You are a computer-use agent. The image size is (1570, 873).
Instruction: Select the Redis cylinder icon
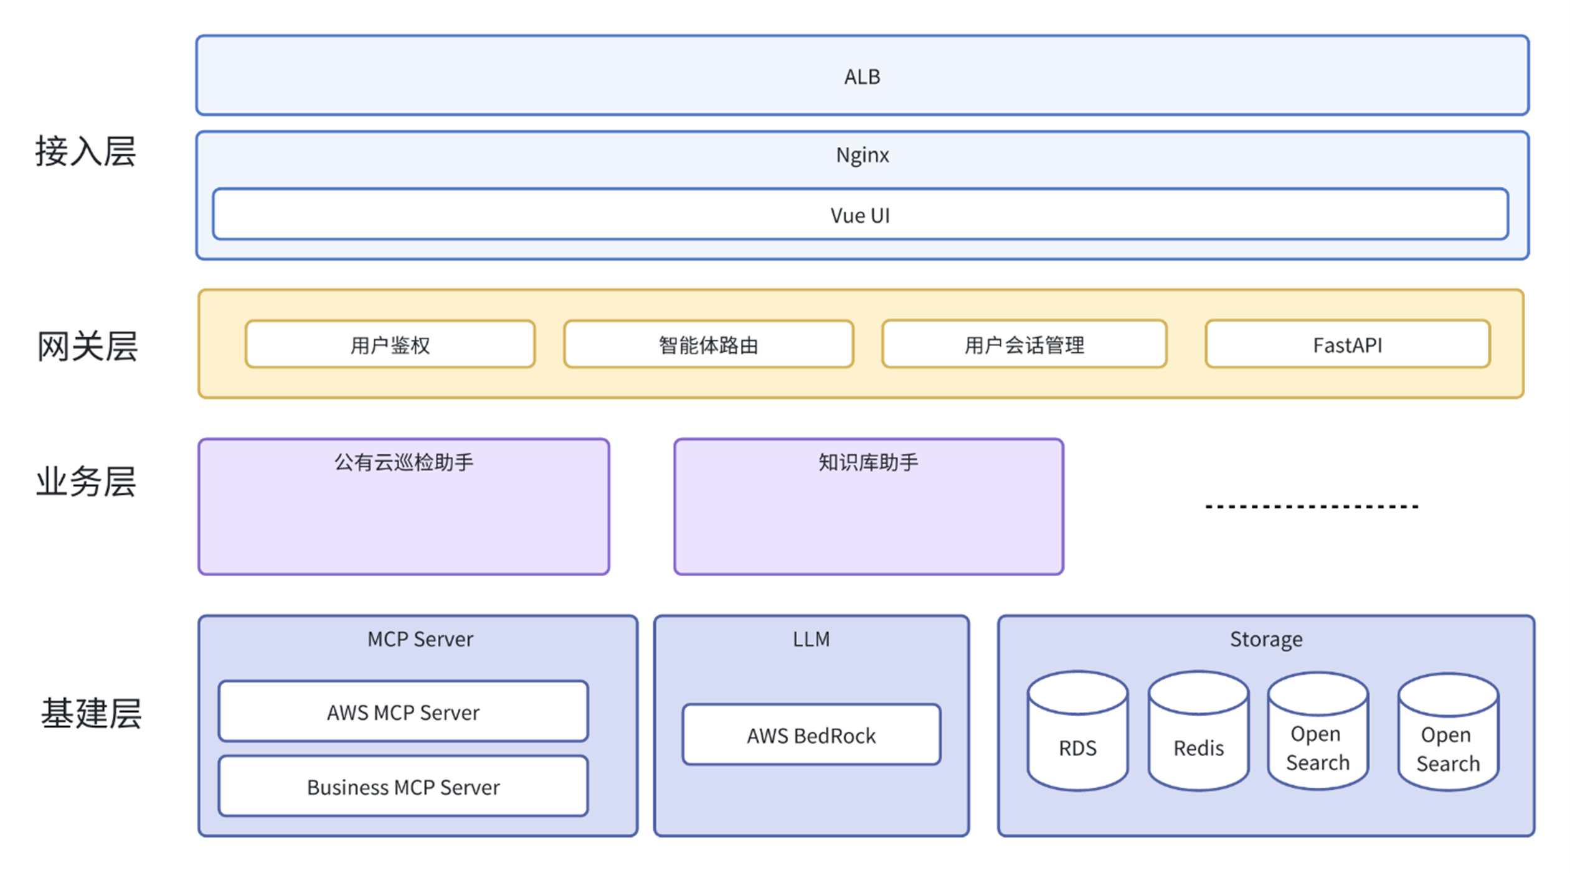coord(1198,733)
